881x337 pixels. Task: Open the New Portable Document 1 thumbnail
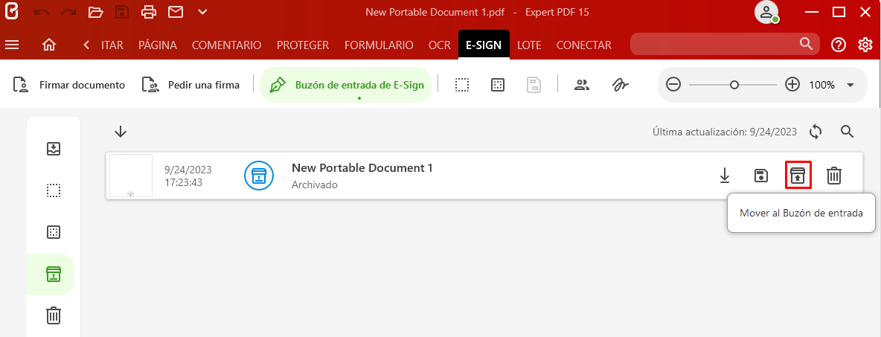131,176
